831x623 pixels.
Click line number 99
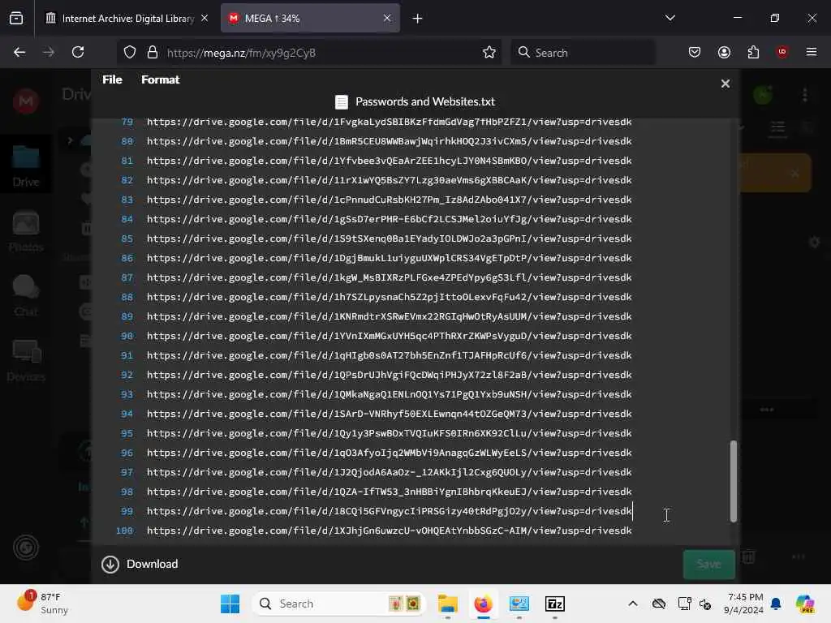[127, 511]
